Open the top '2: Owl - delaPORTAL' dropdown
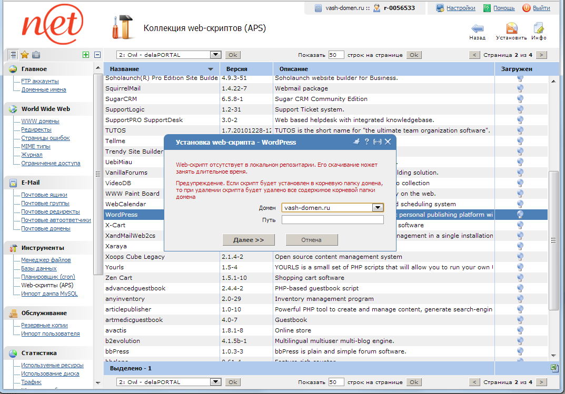565x394 pixels. (x=215, y=54)
